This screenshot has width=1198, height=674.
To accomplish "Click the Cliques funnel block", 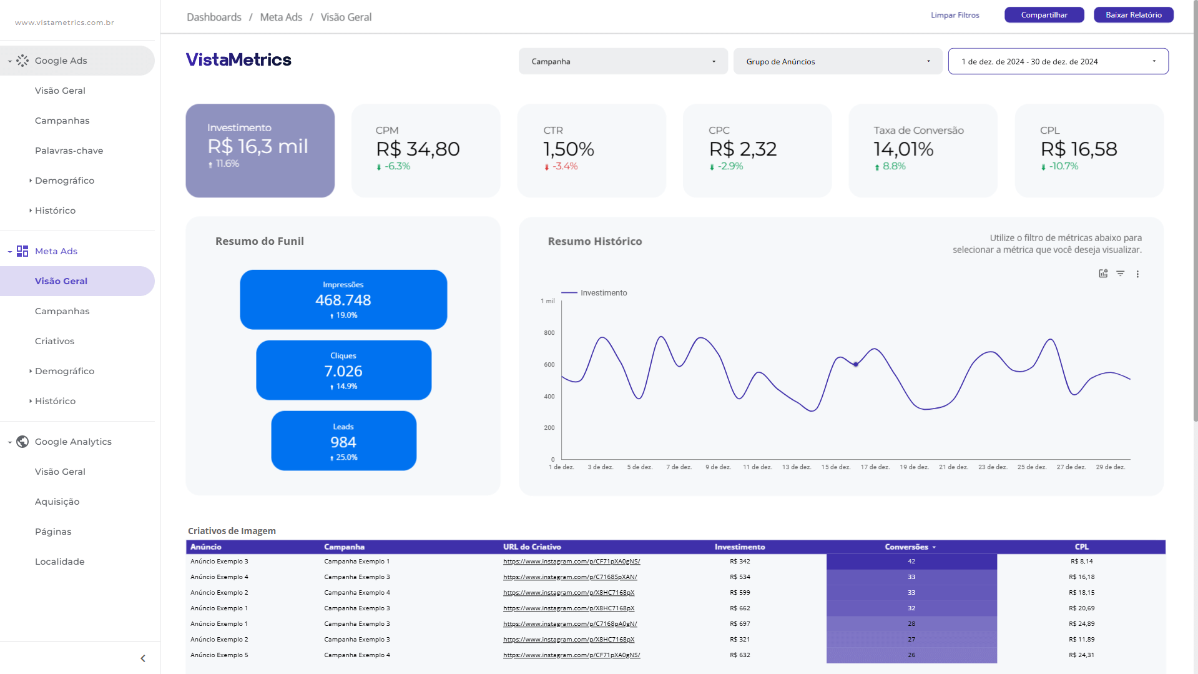I will [343, 370].
